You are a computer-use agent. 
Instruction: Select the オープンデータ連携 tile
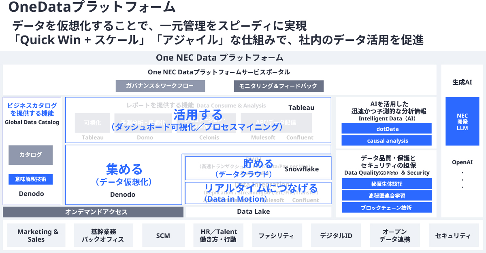394,235
